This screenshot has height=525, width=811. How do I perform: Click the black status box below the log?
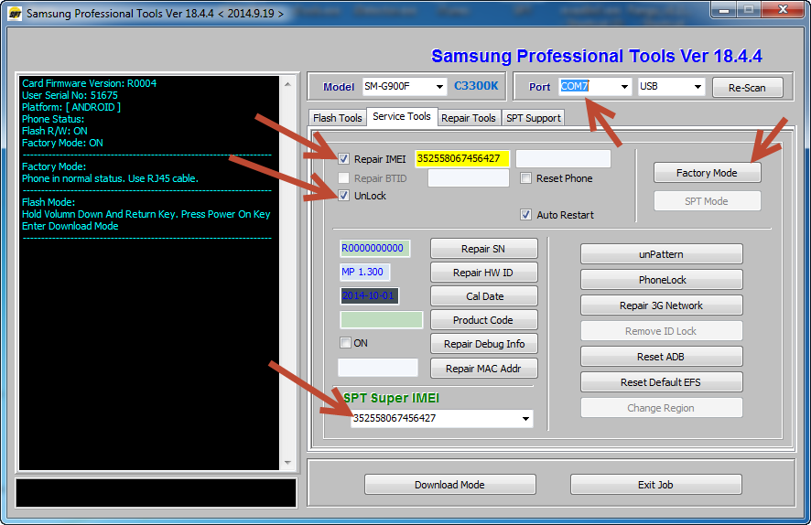[157, 493]
